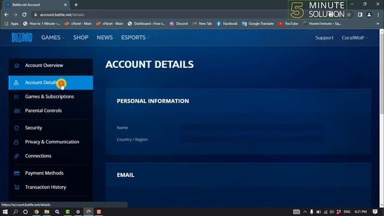Click the site padlock icon in address bar

point(35,14)
